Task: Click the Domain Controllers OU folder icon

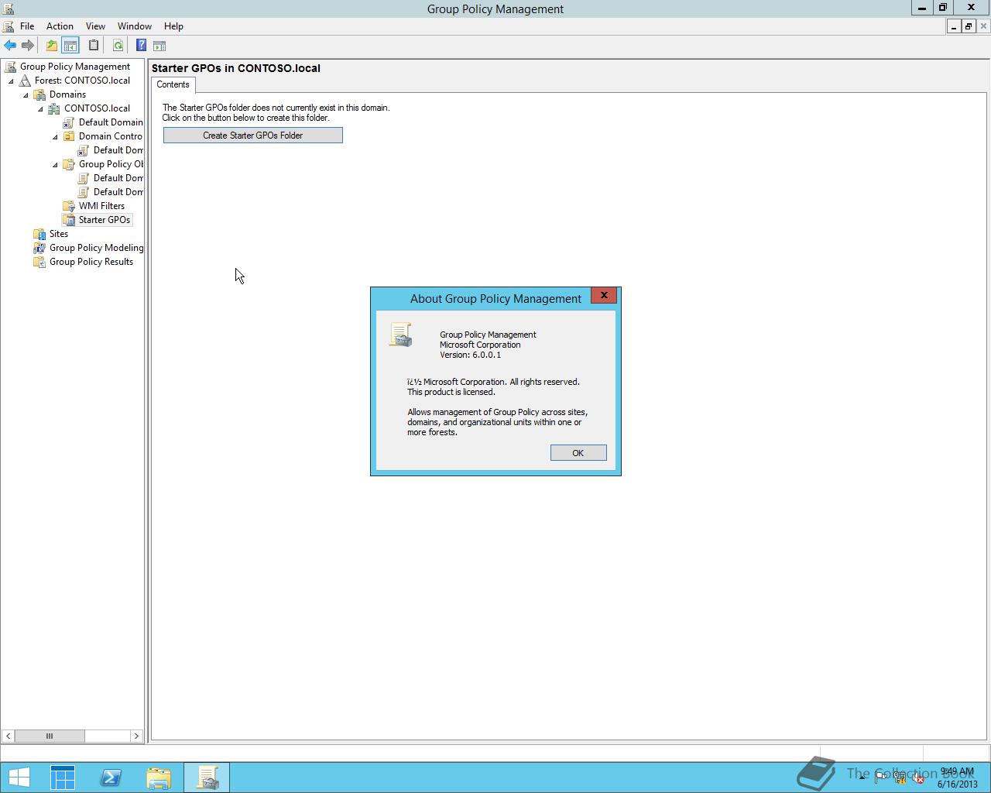Action: [x=69, y=136]
